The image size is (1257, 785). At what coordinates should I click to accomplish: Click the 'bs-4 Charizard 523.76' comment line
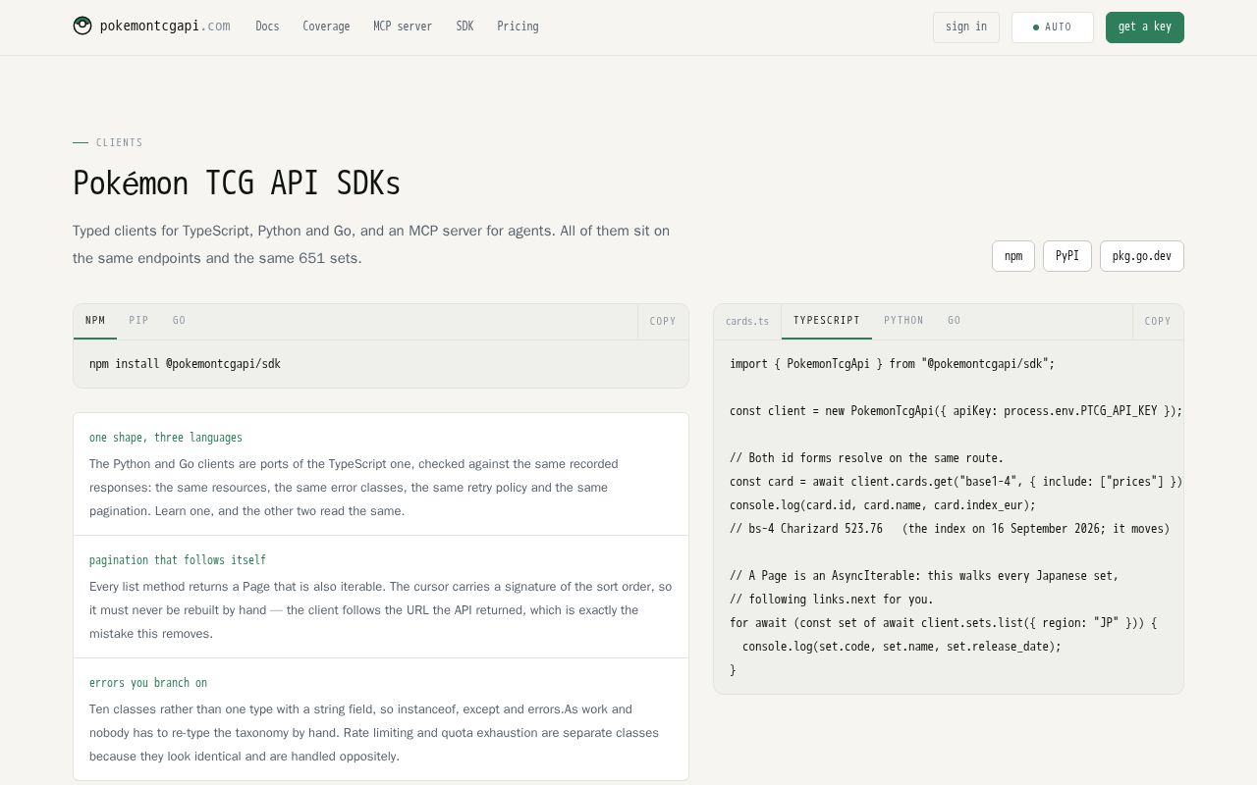click(950, 529)
